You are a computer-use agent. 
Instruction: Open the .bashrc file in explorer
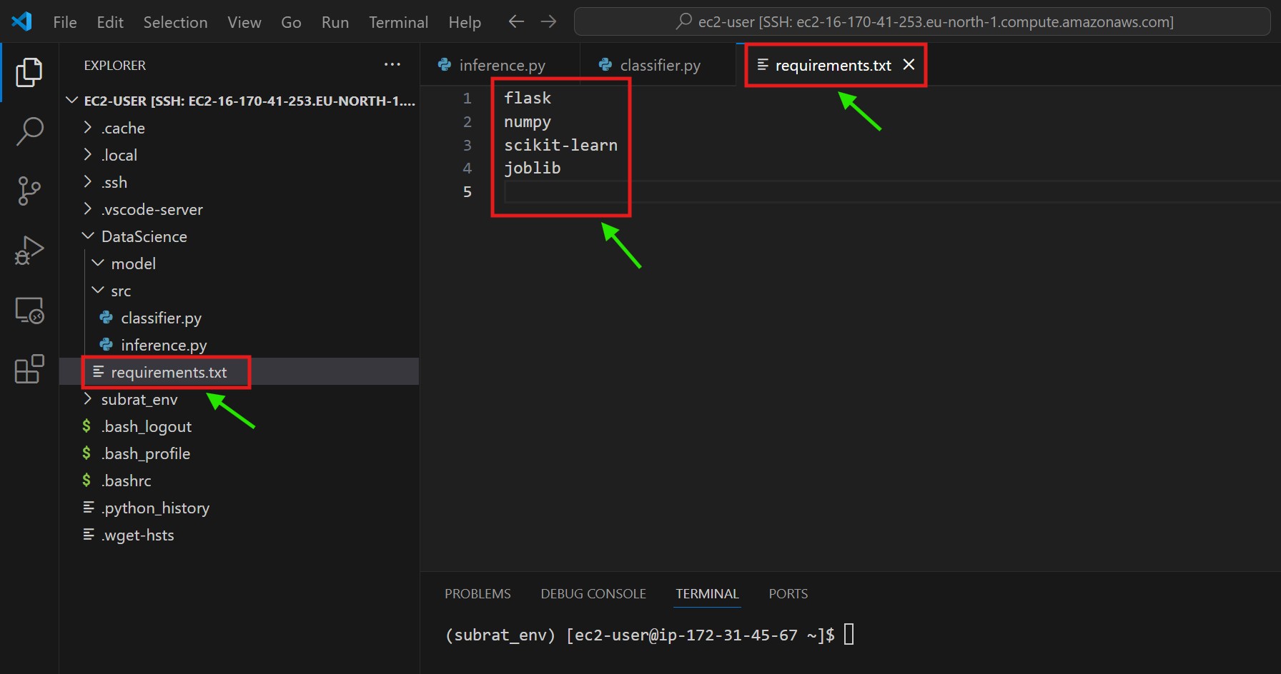(x=127, y=481)
